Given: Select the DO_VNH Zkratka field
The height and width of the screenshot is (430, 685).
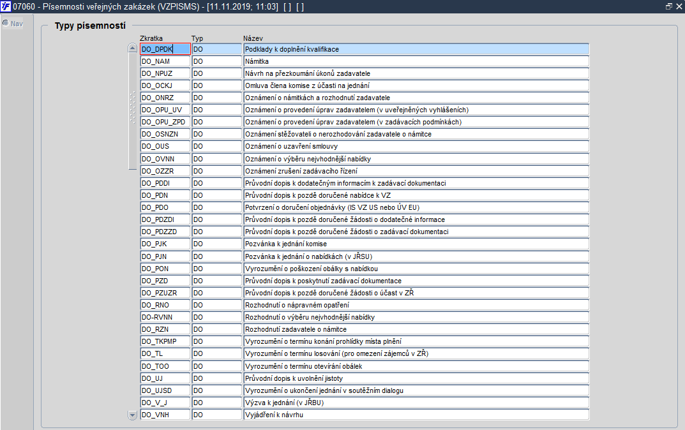Looking at the screenshot, I should coord(165,415).
